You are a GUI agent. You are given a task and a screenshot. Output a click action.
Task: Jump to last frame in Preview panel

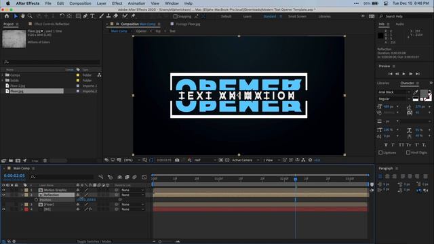point(418,74)
